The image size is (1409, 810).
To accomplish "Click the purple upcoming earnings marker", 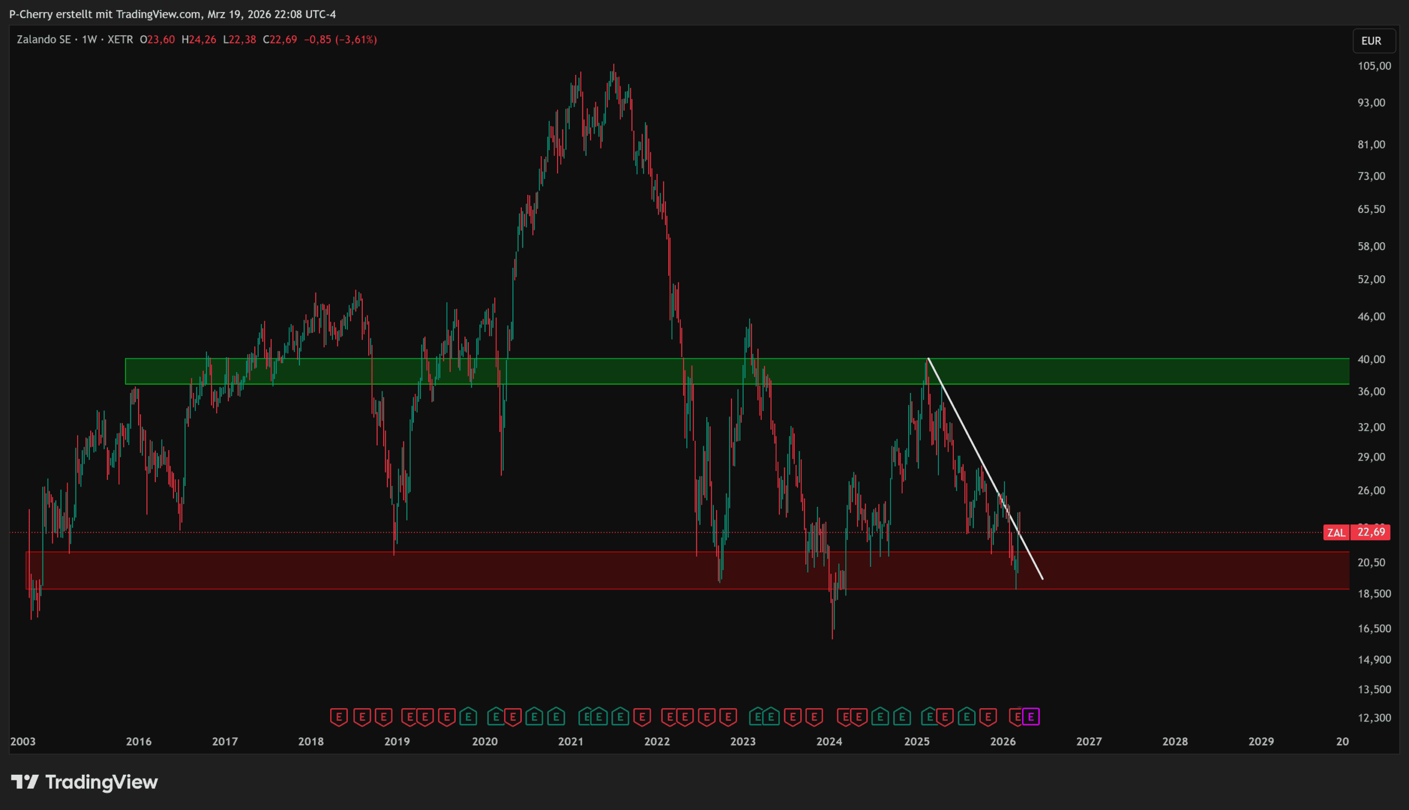I will pos(1031,716).
